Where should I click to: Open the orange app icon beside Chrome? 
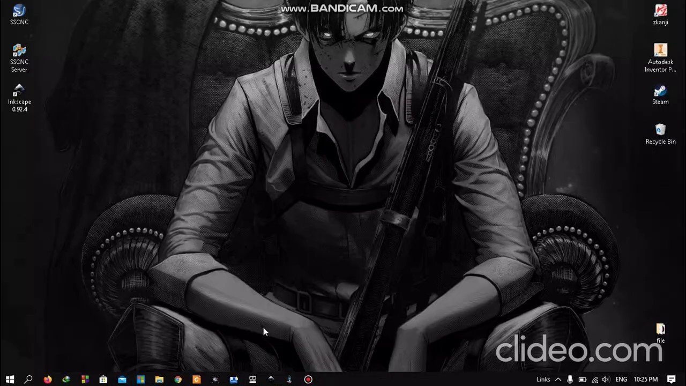pyautogui.click(x=197, y=379)
